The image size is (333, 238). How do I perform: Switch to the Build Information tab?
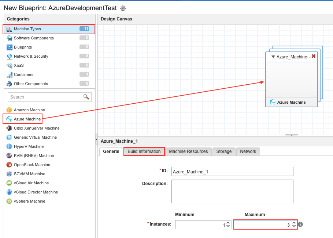point(144,151)
